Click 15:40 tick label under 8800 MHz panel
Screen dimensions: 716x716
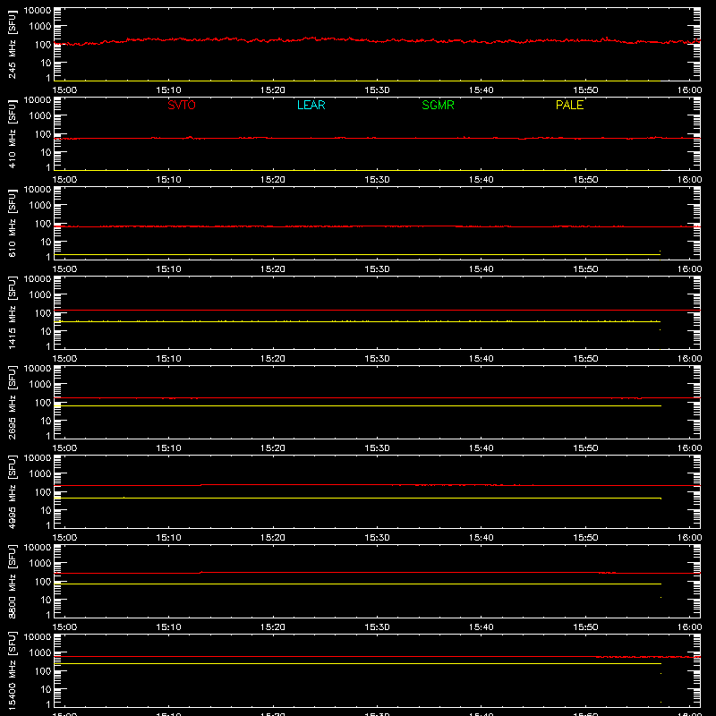(482, 627)
